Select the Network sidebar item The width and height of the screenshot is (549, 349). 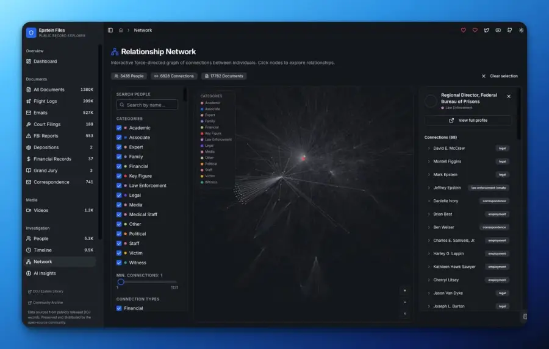click(x=60, y=262)
